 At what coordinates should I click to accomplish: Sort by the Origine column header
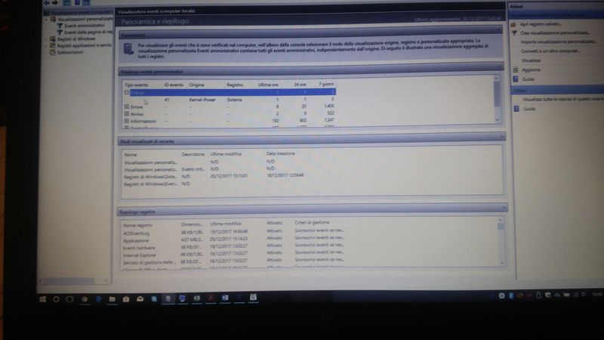pyautogui.click(x=196, y=85)
